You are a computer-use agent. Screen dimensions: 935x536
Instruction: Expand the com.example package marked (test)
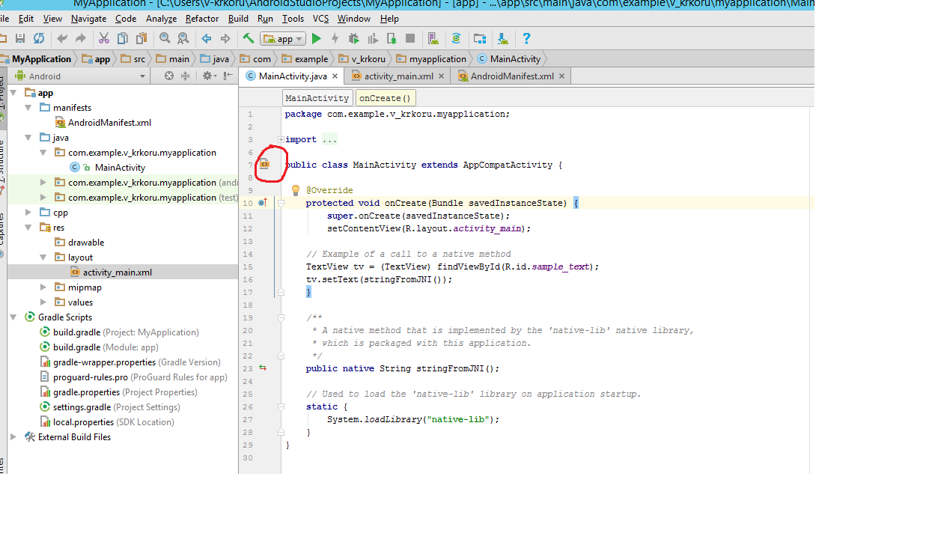click(43, 198)
